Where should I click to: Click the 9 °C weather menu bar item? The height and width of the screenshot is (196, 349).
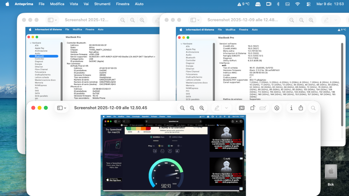click(x=243, y=4)
